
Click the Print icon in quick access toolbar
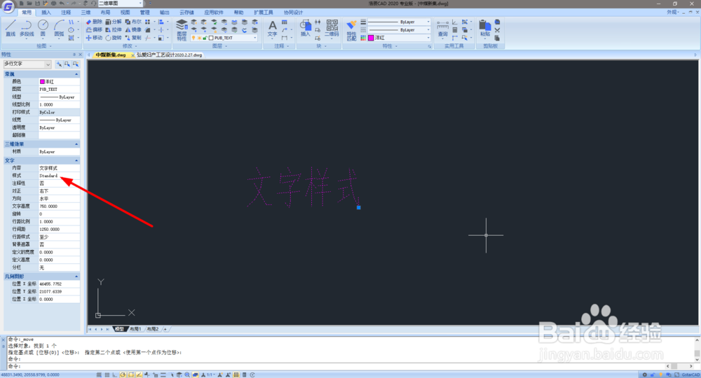(54, 3)
